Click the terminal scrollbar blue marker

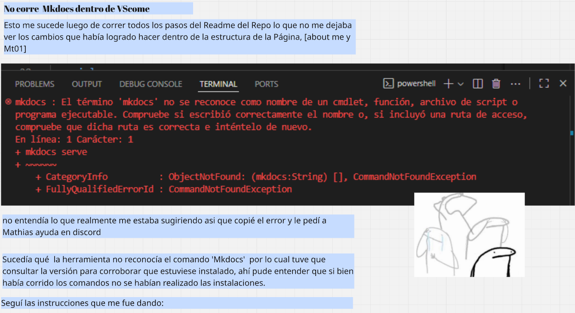572,133
